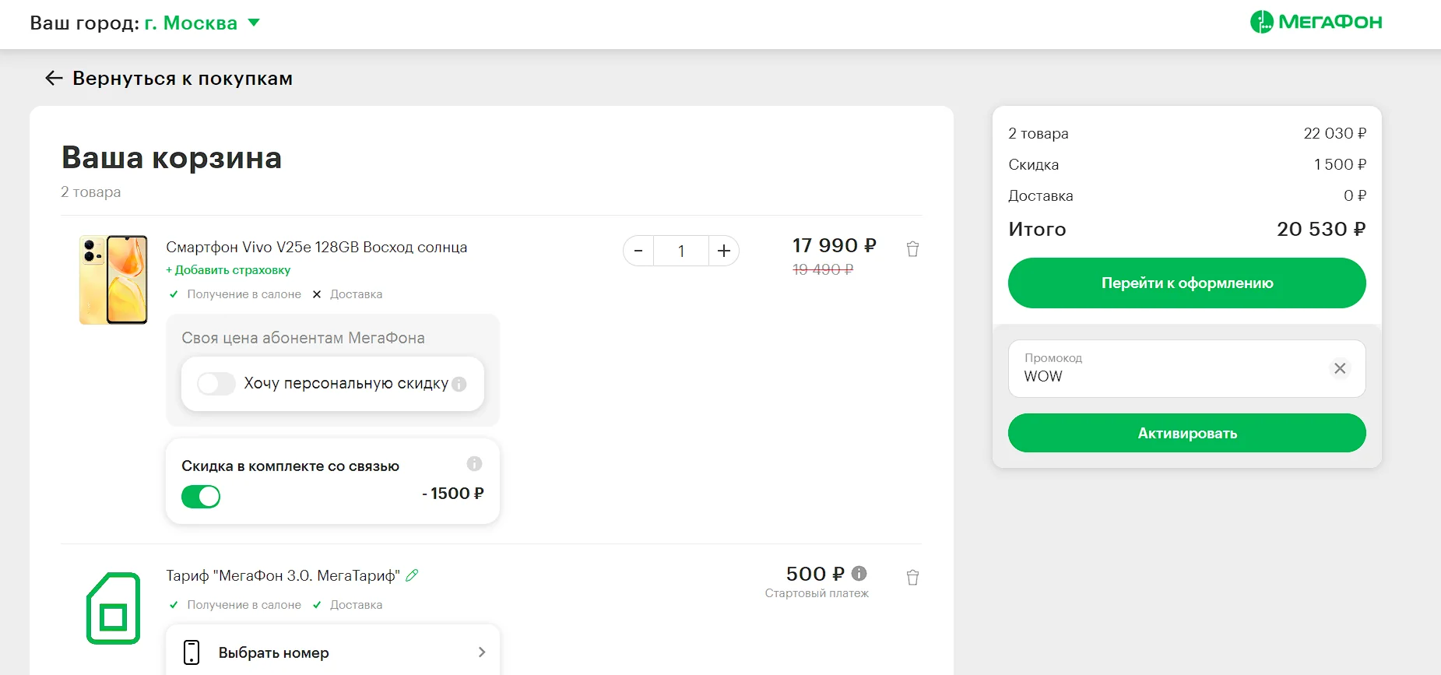Screen dimensions: 1441x675
Task: Show info about the 500 ₽ starting payment
Action: [x=859, y=574]
